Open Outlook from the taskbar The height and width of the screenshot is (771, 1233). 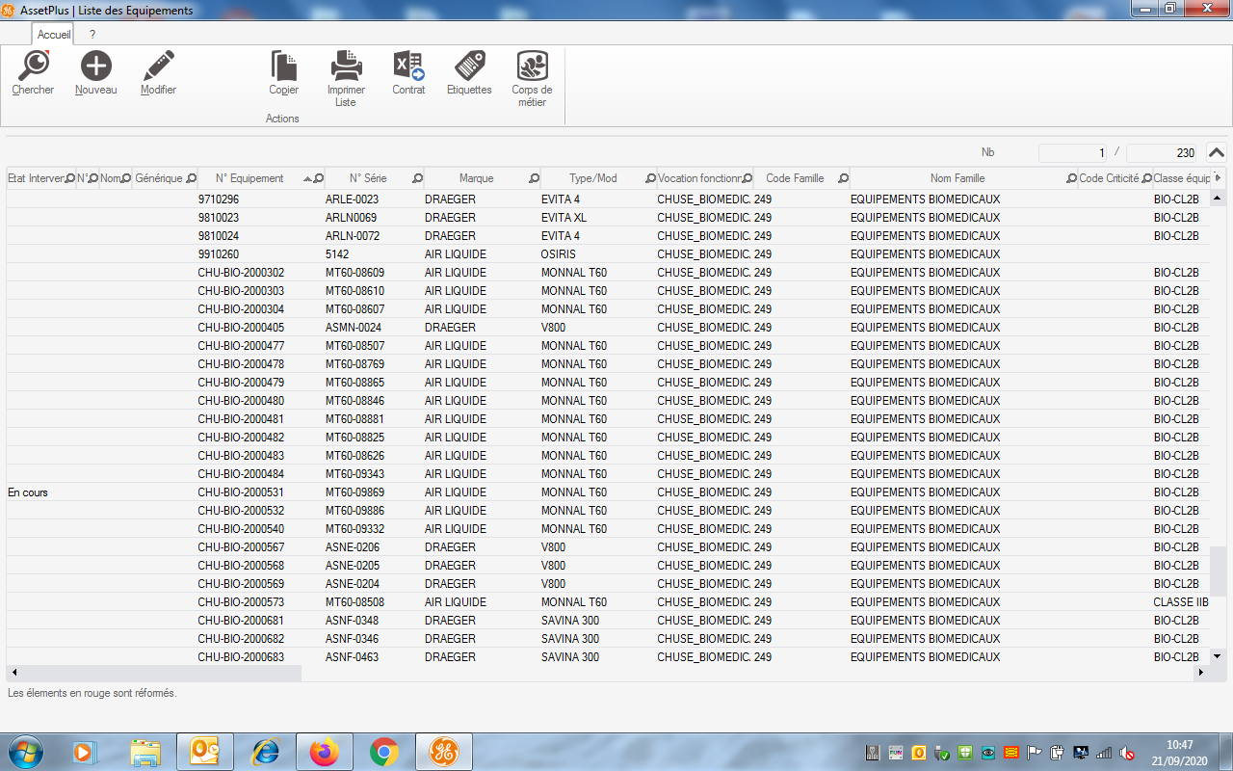coord(204,752)
